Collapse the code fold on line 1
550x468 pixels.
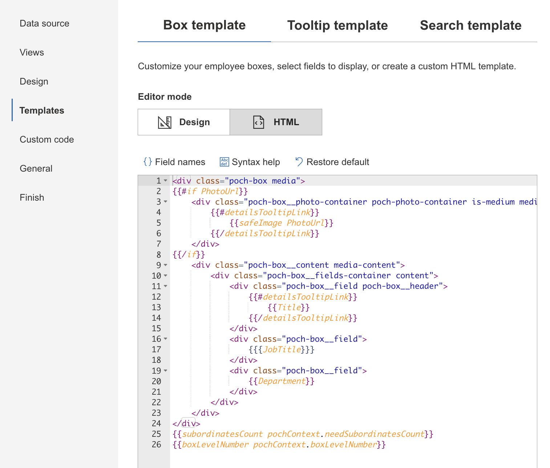point(166,180)
